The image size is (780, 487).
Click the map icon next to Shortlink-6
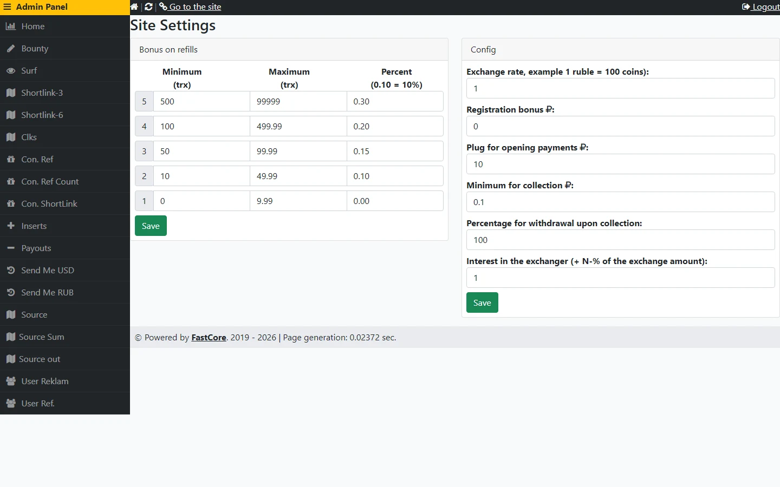coord(11,115)
